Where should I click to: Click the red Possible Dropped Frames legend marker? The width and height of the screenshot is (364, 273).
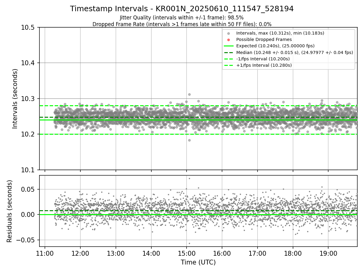click(229, 40)
